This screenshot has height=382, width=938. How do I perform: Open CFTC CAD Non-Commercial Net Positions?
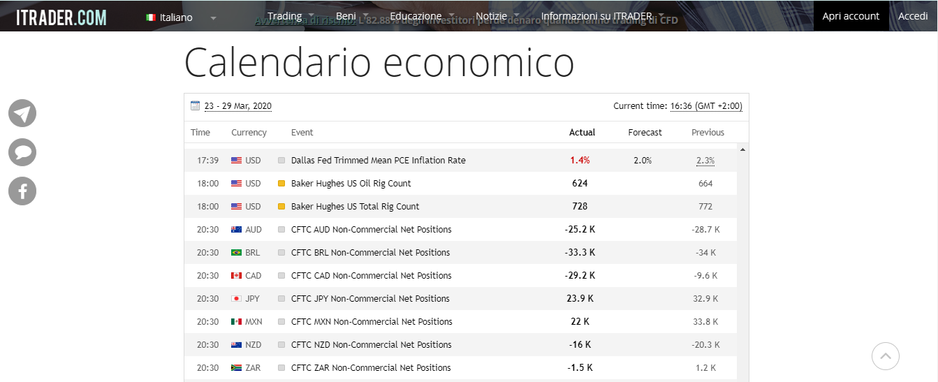(371, 276)
